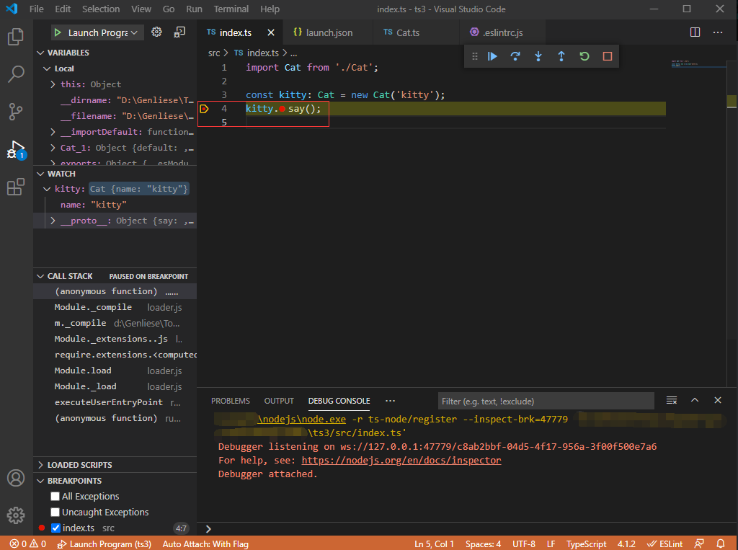Open the Explorer view in activity bar
The width and height of the screenshot is (738, 550).
coord(16,37)
